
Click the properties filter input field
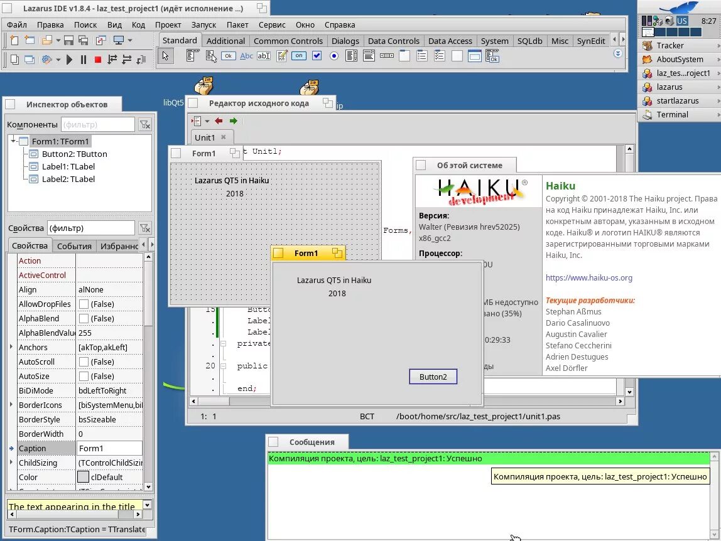(91, 228)
